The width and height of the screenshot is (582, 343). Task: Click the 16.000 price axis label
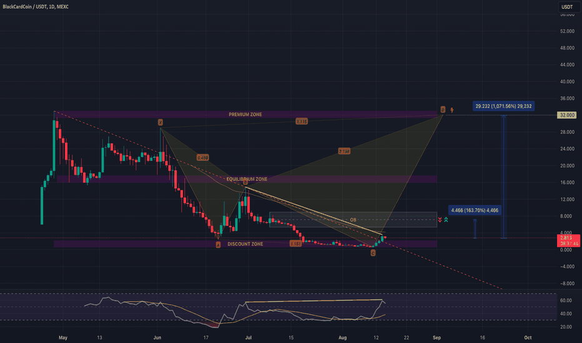(x=567, y=183)
